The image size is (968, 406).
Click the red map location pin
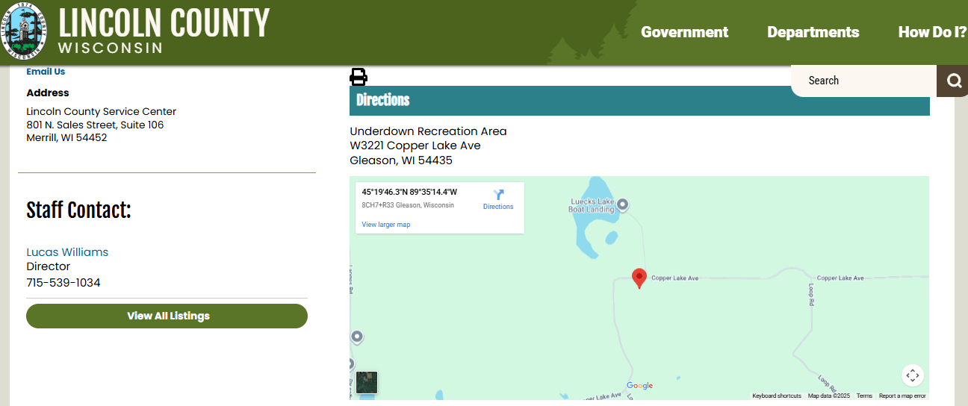point(639,278)
